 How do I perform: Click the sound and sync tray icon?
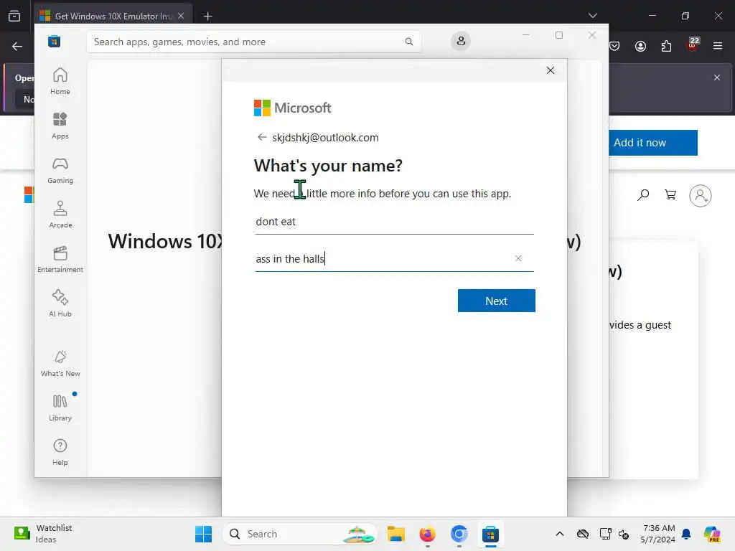tap(624, 534)
